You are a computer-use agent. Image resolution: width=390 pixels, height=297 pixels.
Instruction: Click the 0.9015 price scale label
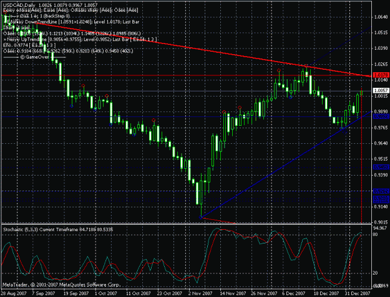(381, 222)
